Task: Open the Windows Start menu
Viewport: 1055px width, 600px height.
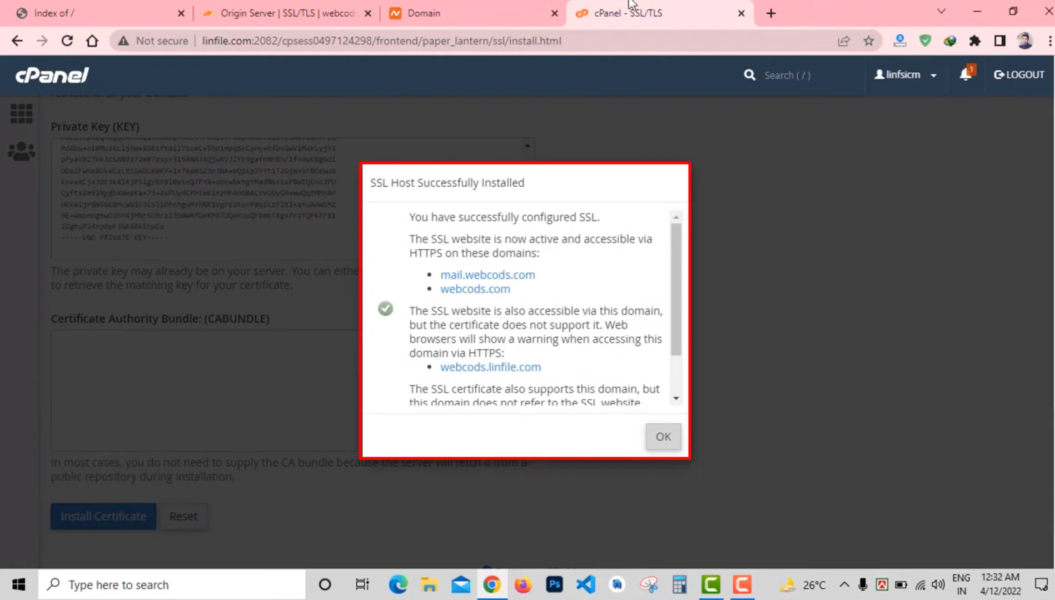Action: tap(19, 584)
